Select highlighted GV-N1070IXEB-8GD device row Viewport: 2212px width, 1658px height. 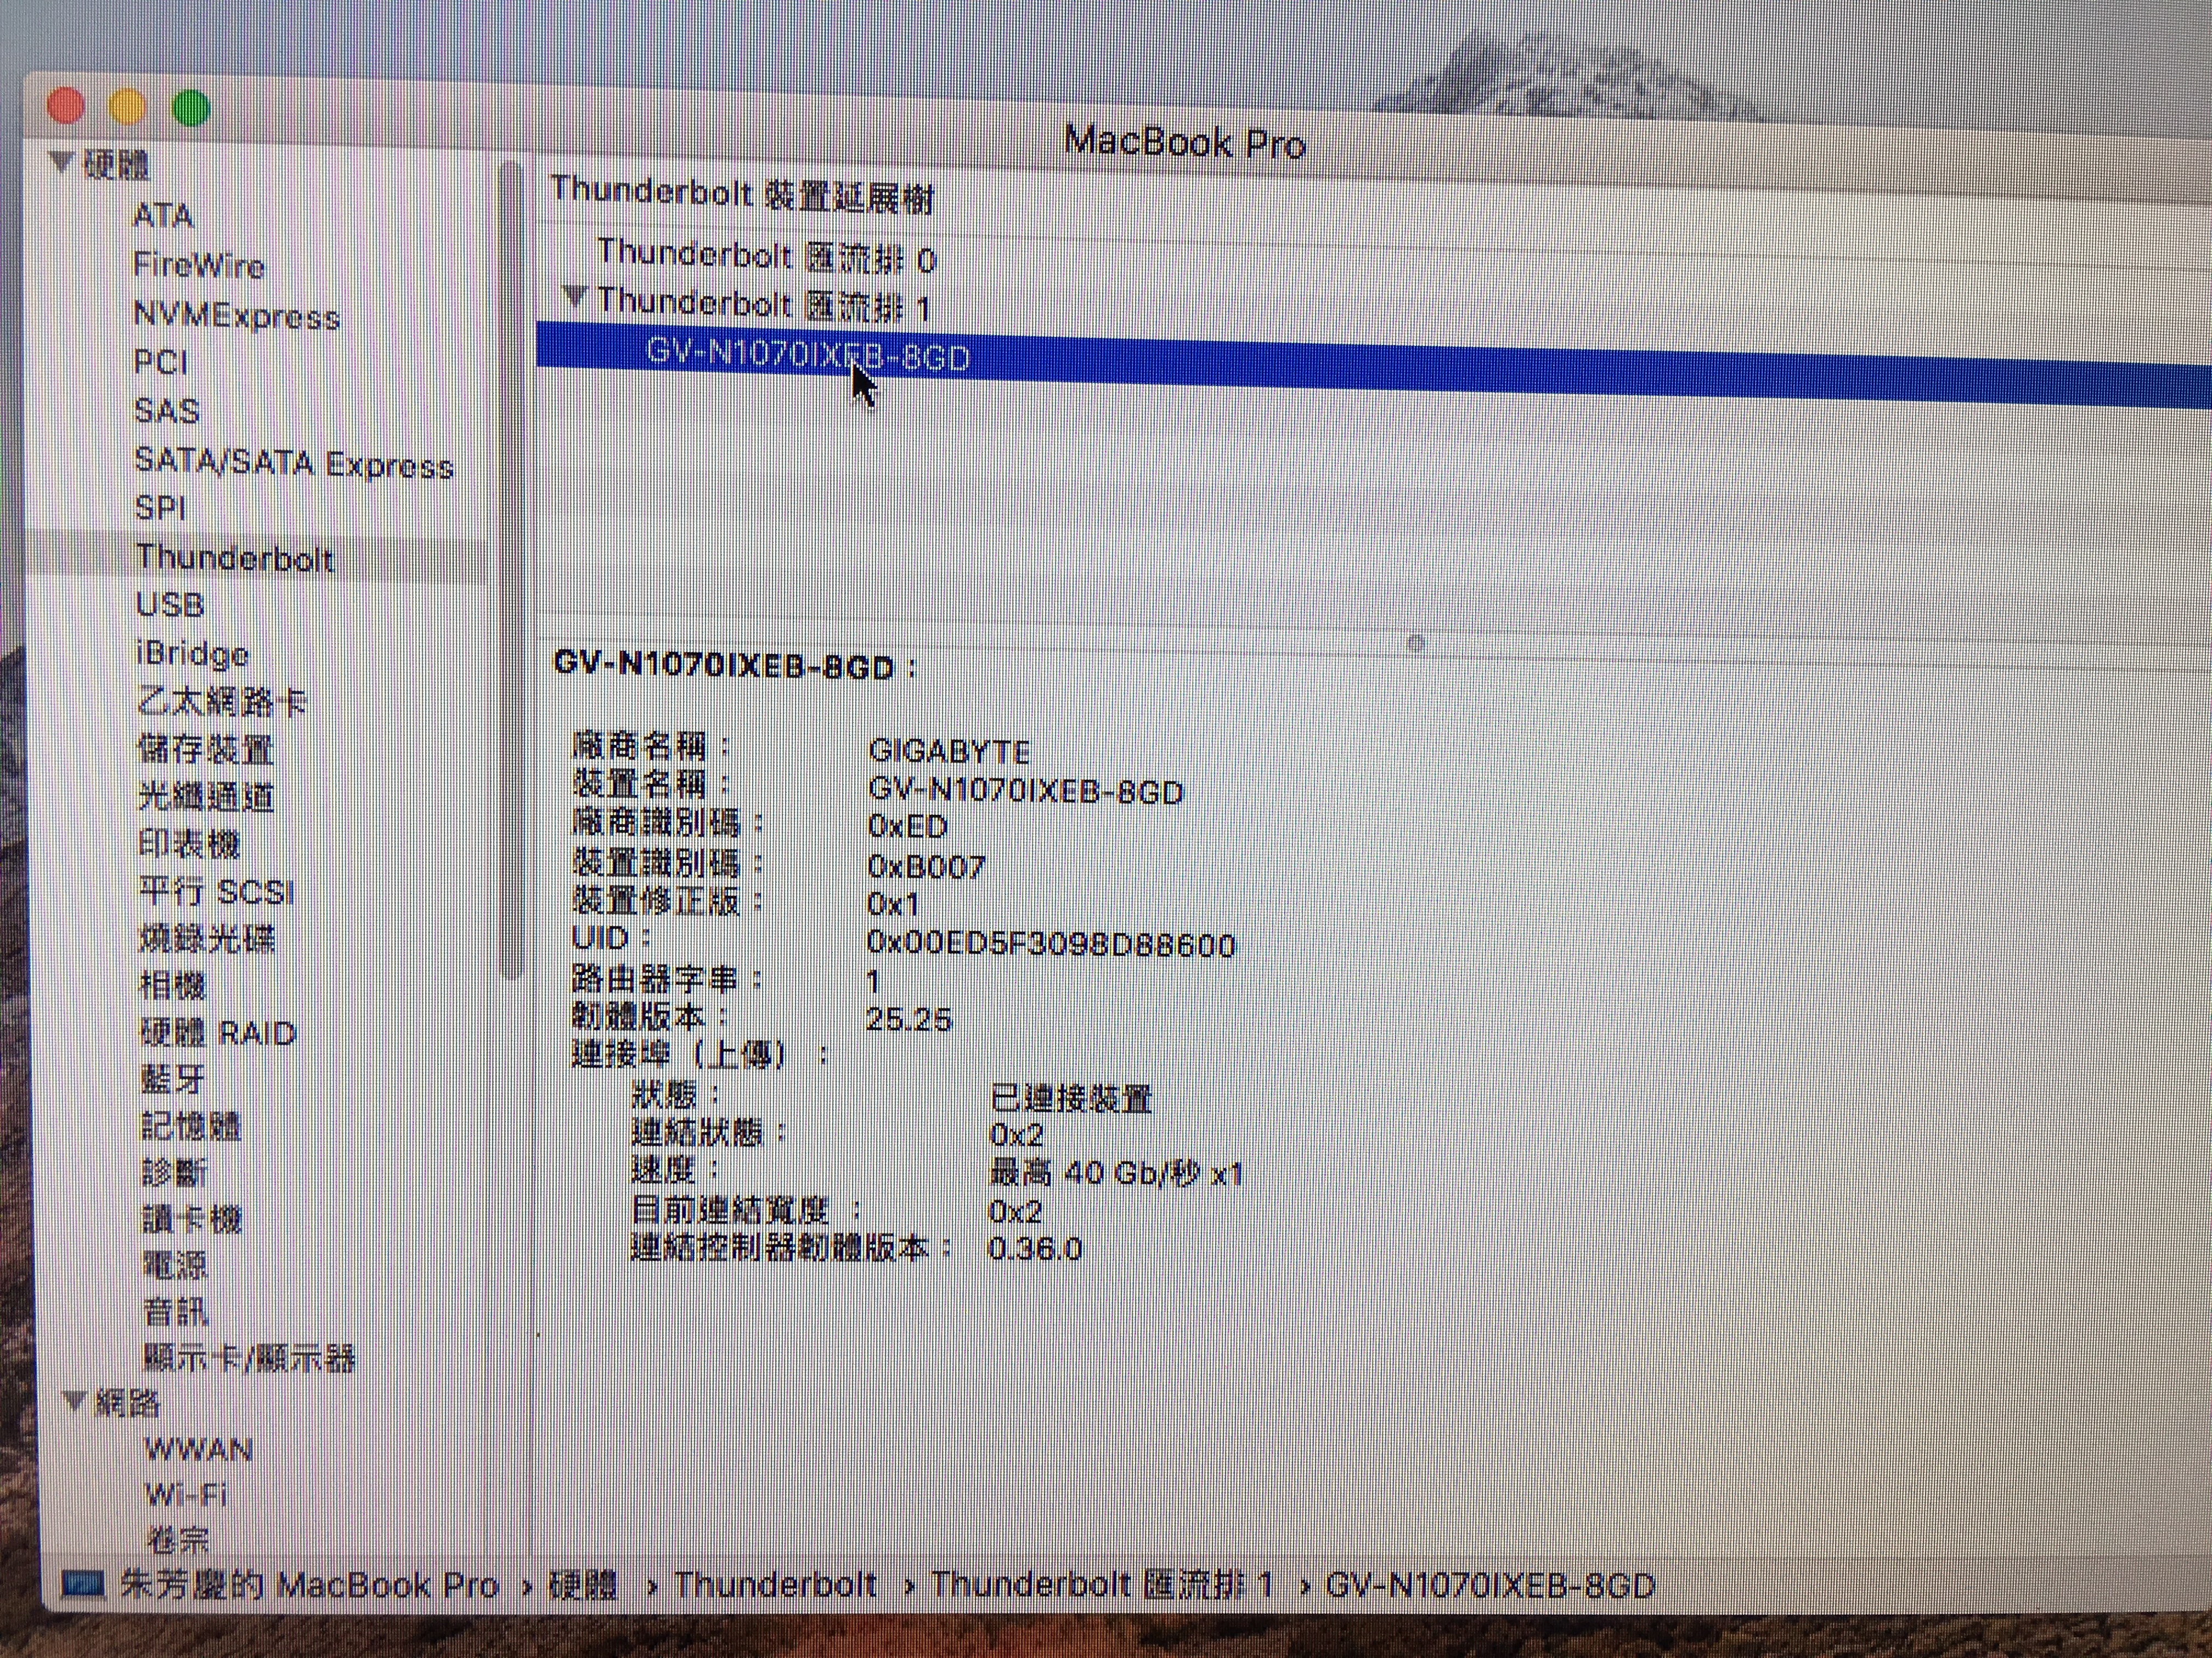(1374, 364)
